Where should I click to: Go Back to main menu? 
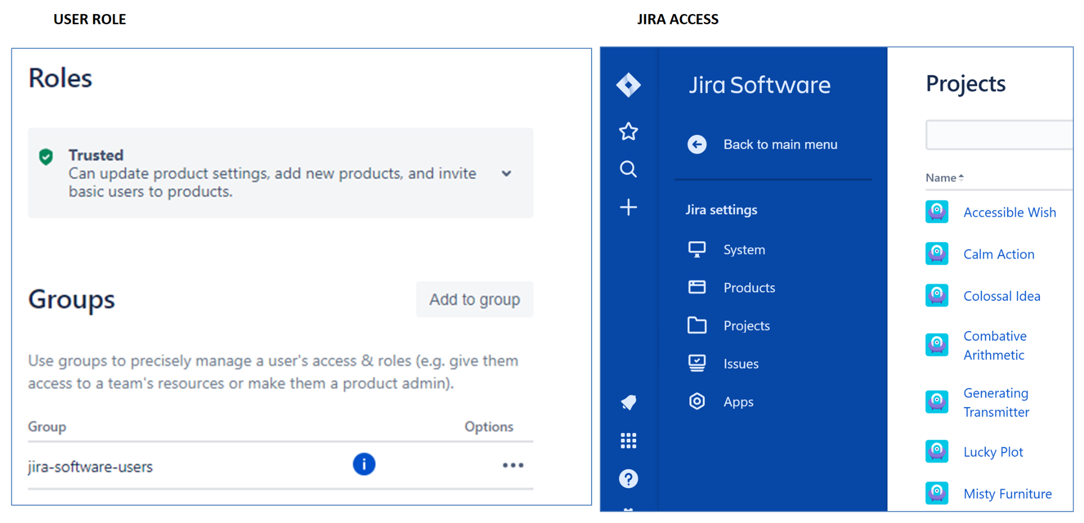(780, 144)
